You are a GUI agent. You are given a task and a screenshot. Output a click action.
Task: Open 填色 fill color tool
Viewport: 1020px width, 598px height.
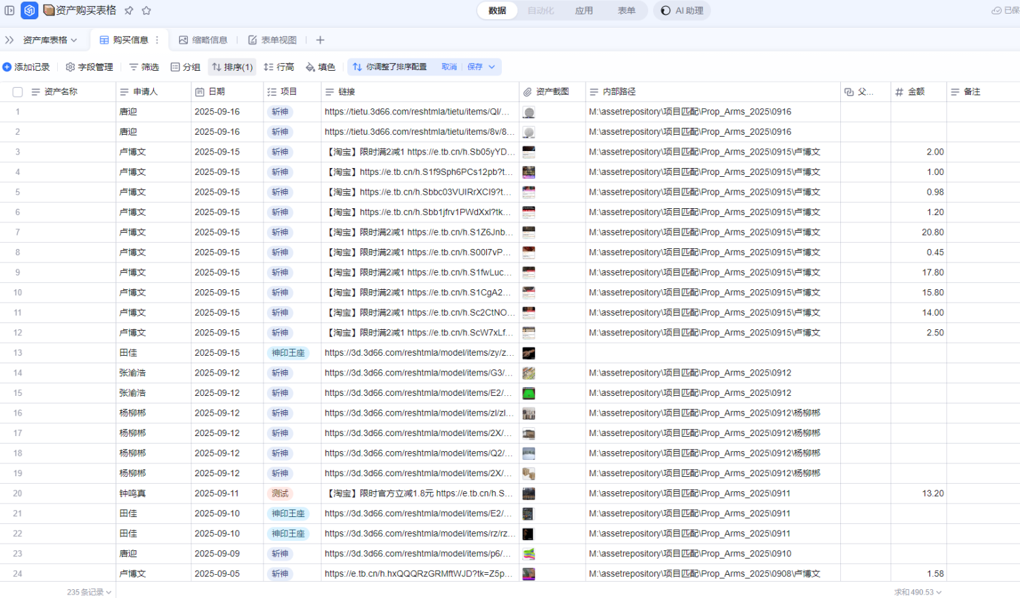[x=320, y=67]
